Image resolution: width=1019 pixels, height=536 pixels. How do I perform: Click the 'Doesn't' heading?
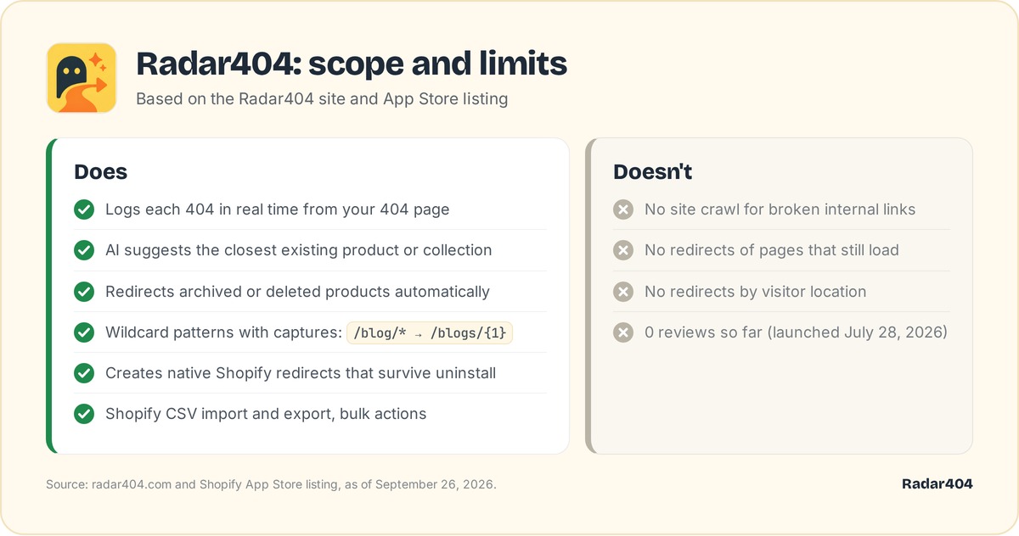(x=653, y=171)
